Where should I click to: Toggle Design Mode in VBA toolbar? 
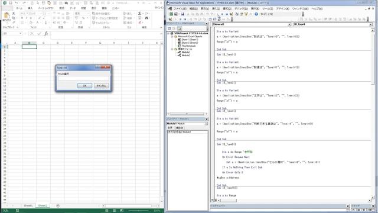coord(232,14)
